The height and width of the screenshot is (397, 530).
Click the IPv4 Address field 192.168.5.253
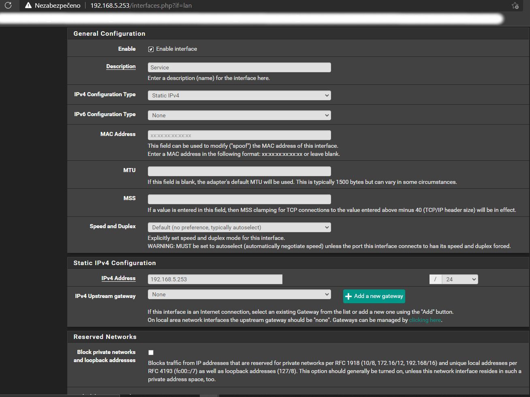point(215,279)
